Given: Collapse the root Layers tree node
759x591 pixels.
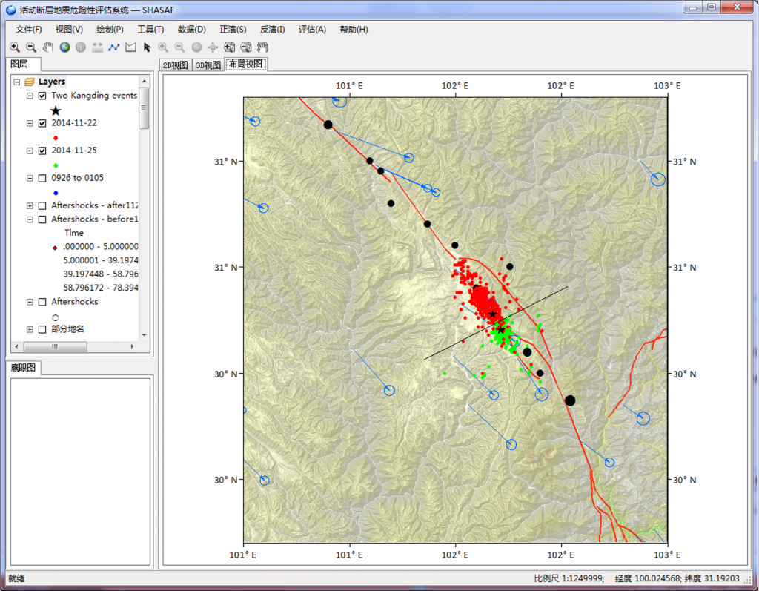Looking at the screenshot, I should (16, 82).
